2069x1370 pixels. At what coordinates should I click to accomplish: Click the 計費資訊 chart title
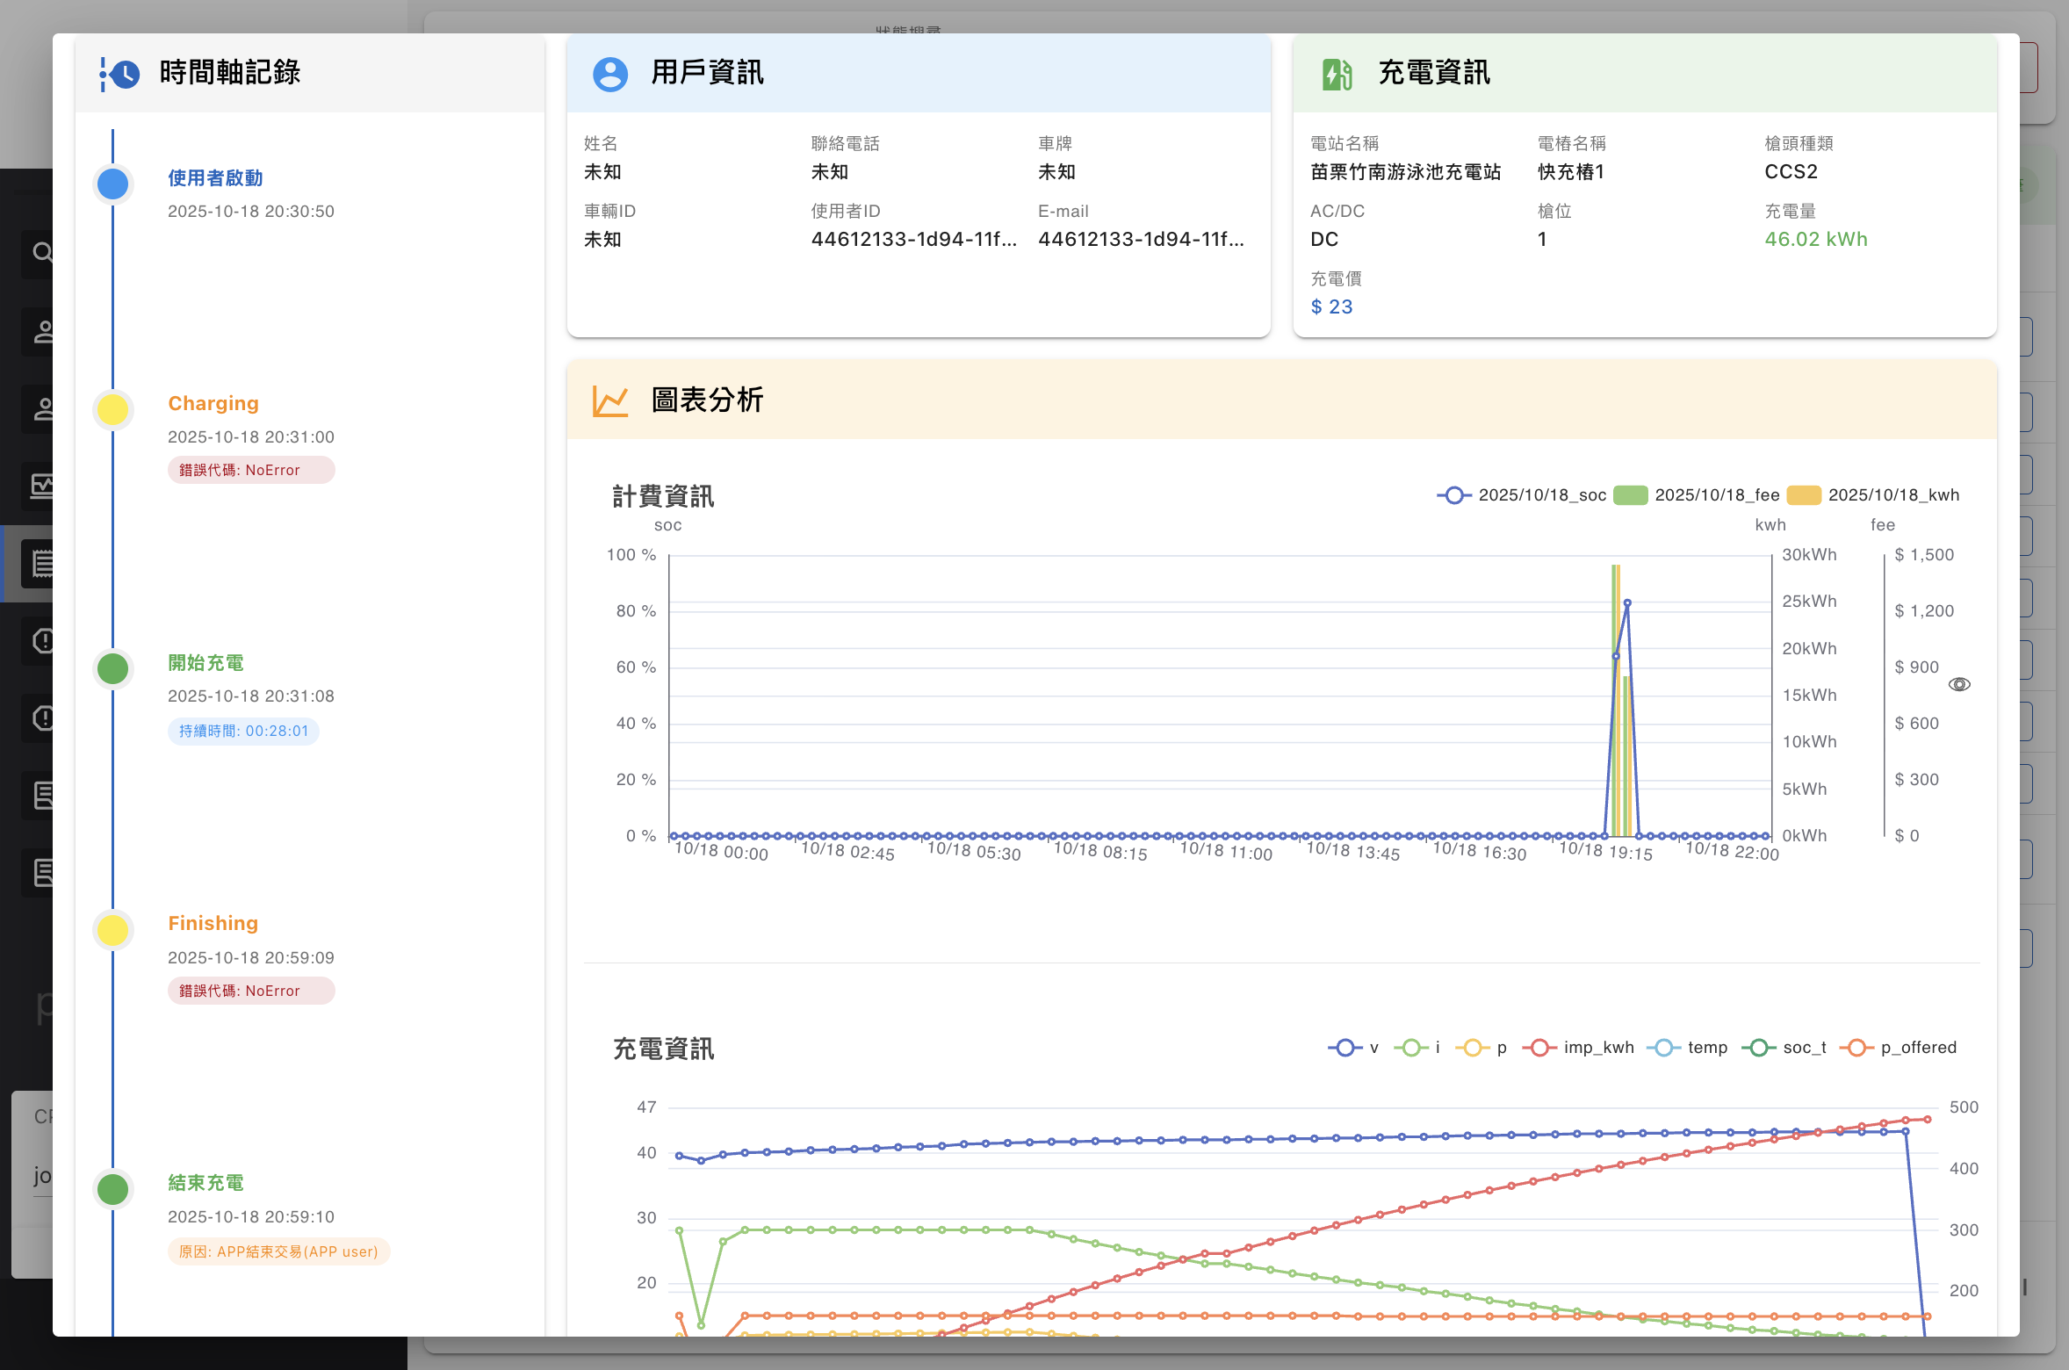click(x=663, y=497)
